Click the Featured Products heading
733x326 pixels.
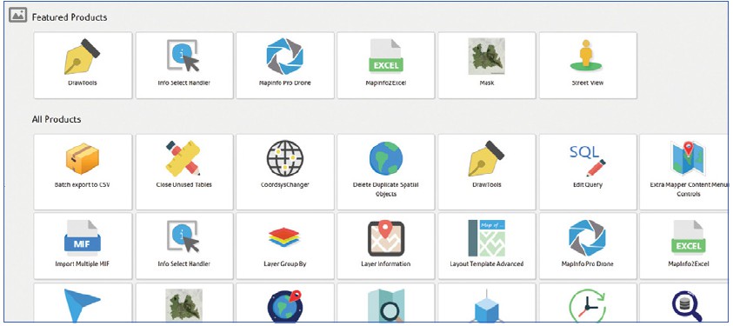[70, 17]
